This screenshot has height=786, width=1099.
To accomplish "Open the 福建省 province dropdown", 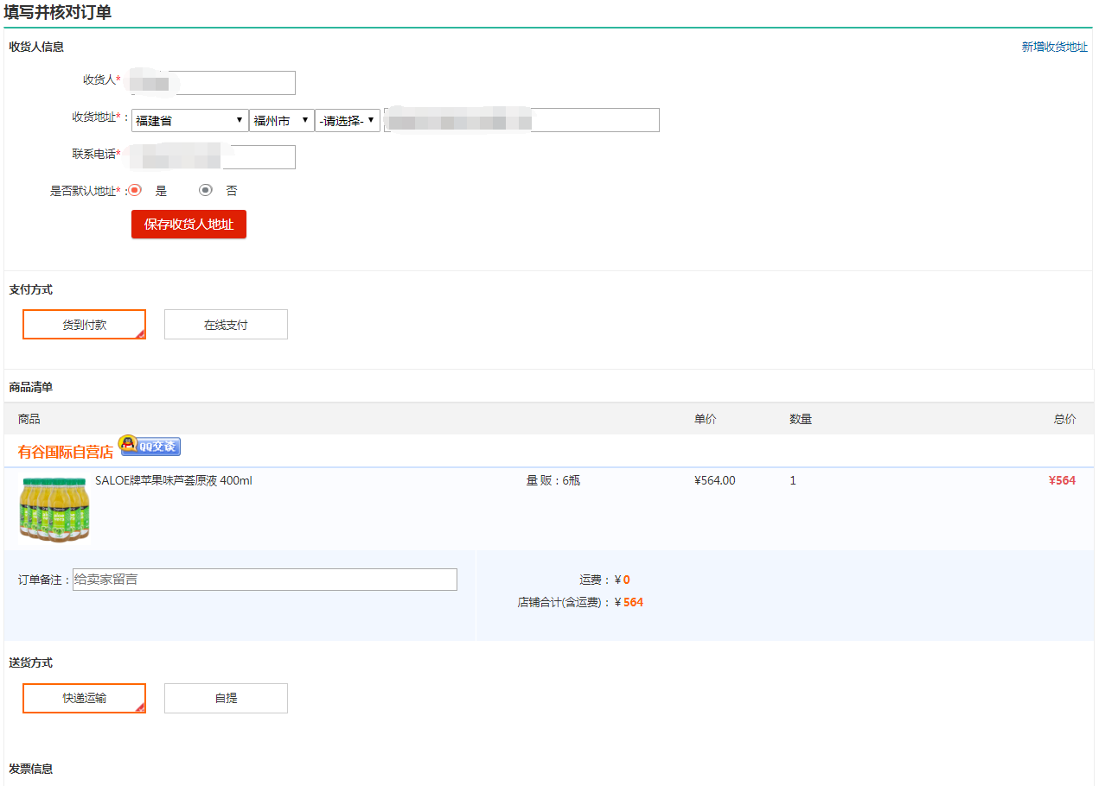I will (189, 120).
